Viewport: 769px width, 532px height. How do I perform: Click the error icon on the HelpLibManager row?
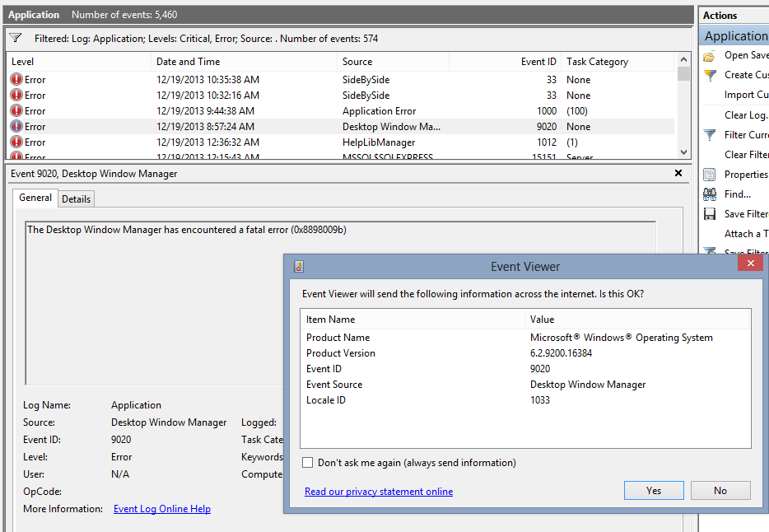[x=16, y=142]
